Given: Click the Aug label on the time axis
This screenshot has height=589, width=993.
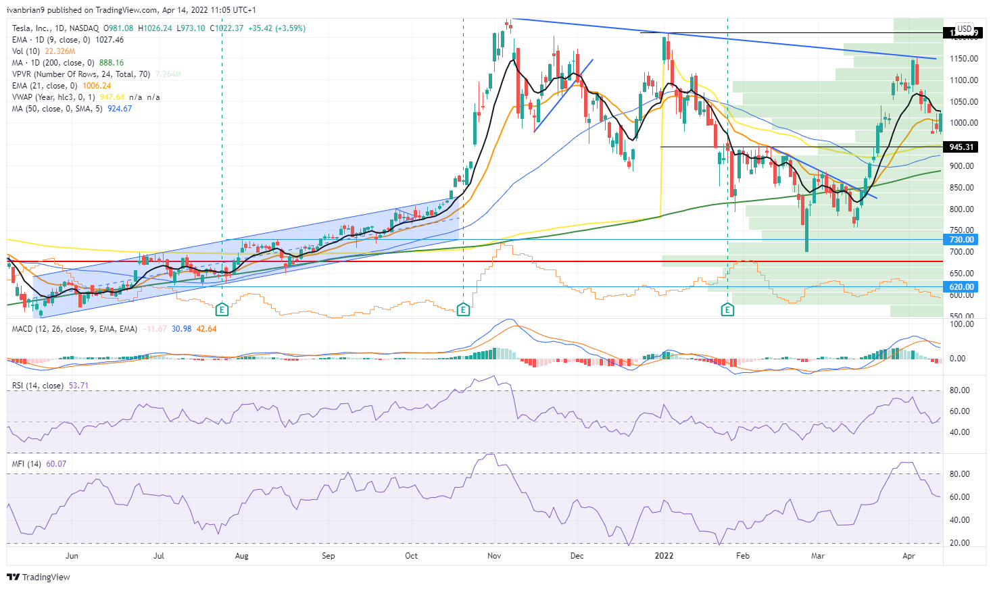Looking at the screenshot, I should click(241, 556).
